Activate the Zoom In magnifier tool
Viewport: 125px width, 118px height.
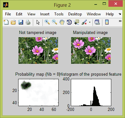(x=47, y=22)
